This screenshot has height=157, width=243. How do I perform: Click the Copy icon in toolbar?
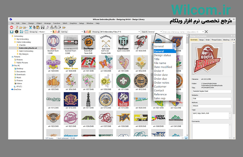point(34,27)
